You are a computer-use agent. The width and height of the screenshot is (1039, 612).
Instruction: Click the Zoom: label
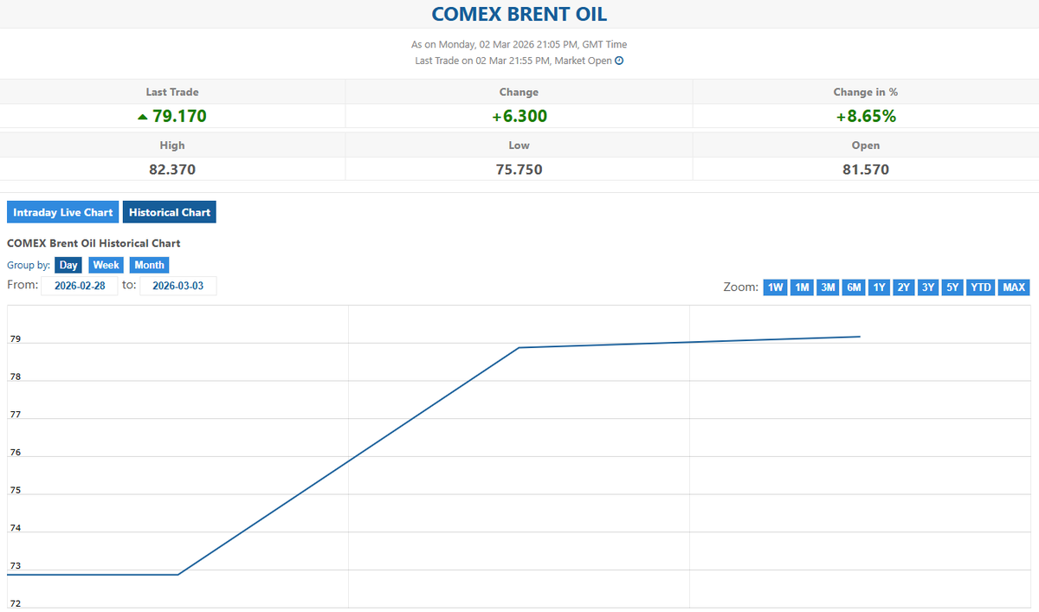741,287
